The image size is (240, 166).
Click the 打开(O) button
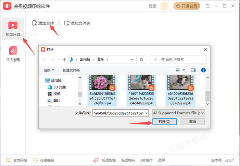coord(164,122)
